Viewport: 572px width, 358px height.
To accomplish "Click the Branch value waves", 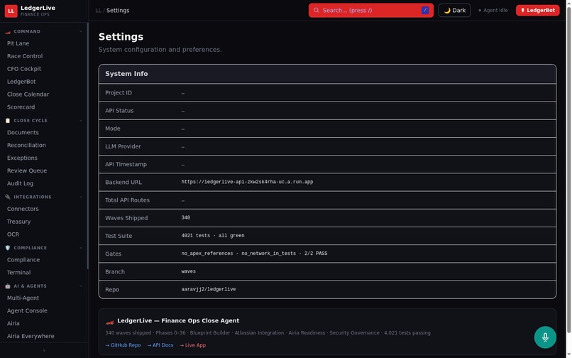I will [x=188, y=271].
